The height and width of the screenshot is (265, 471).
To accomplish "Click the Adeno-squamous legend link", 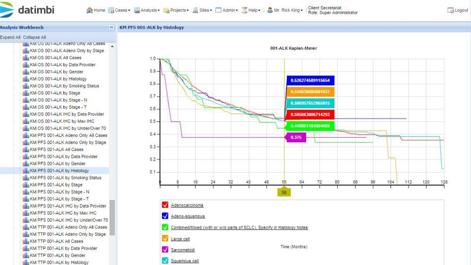I will [x=188, y=216].
